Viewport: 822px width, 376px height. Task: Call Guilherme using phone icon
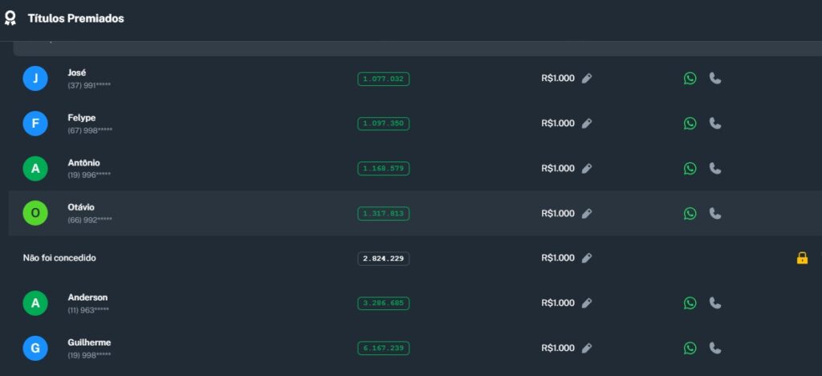(x=715, y=349)
